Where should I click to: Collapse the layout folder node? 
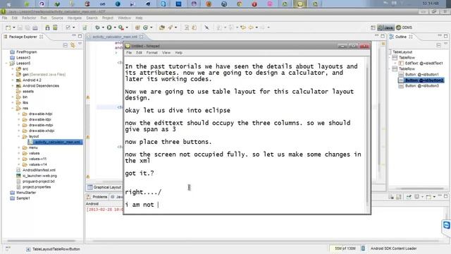pos(19,136)
